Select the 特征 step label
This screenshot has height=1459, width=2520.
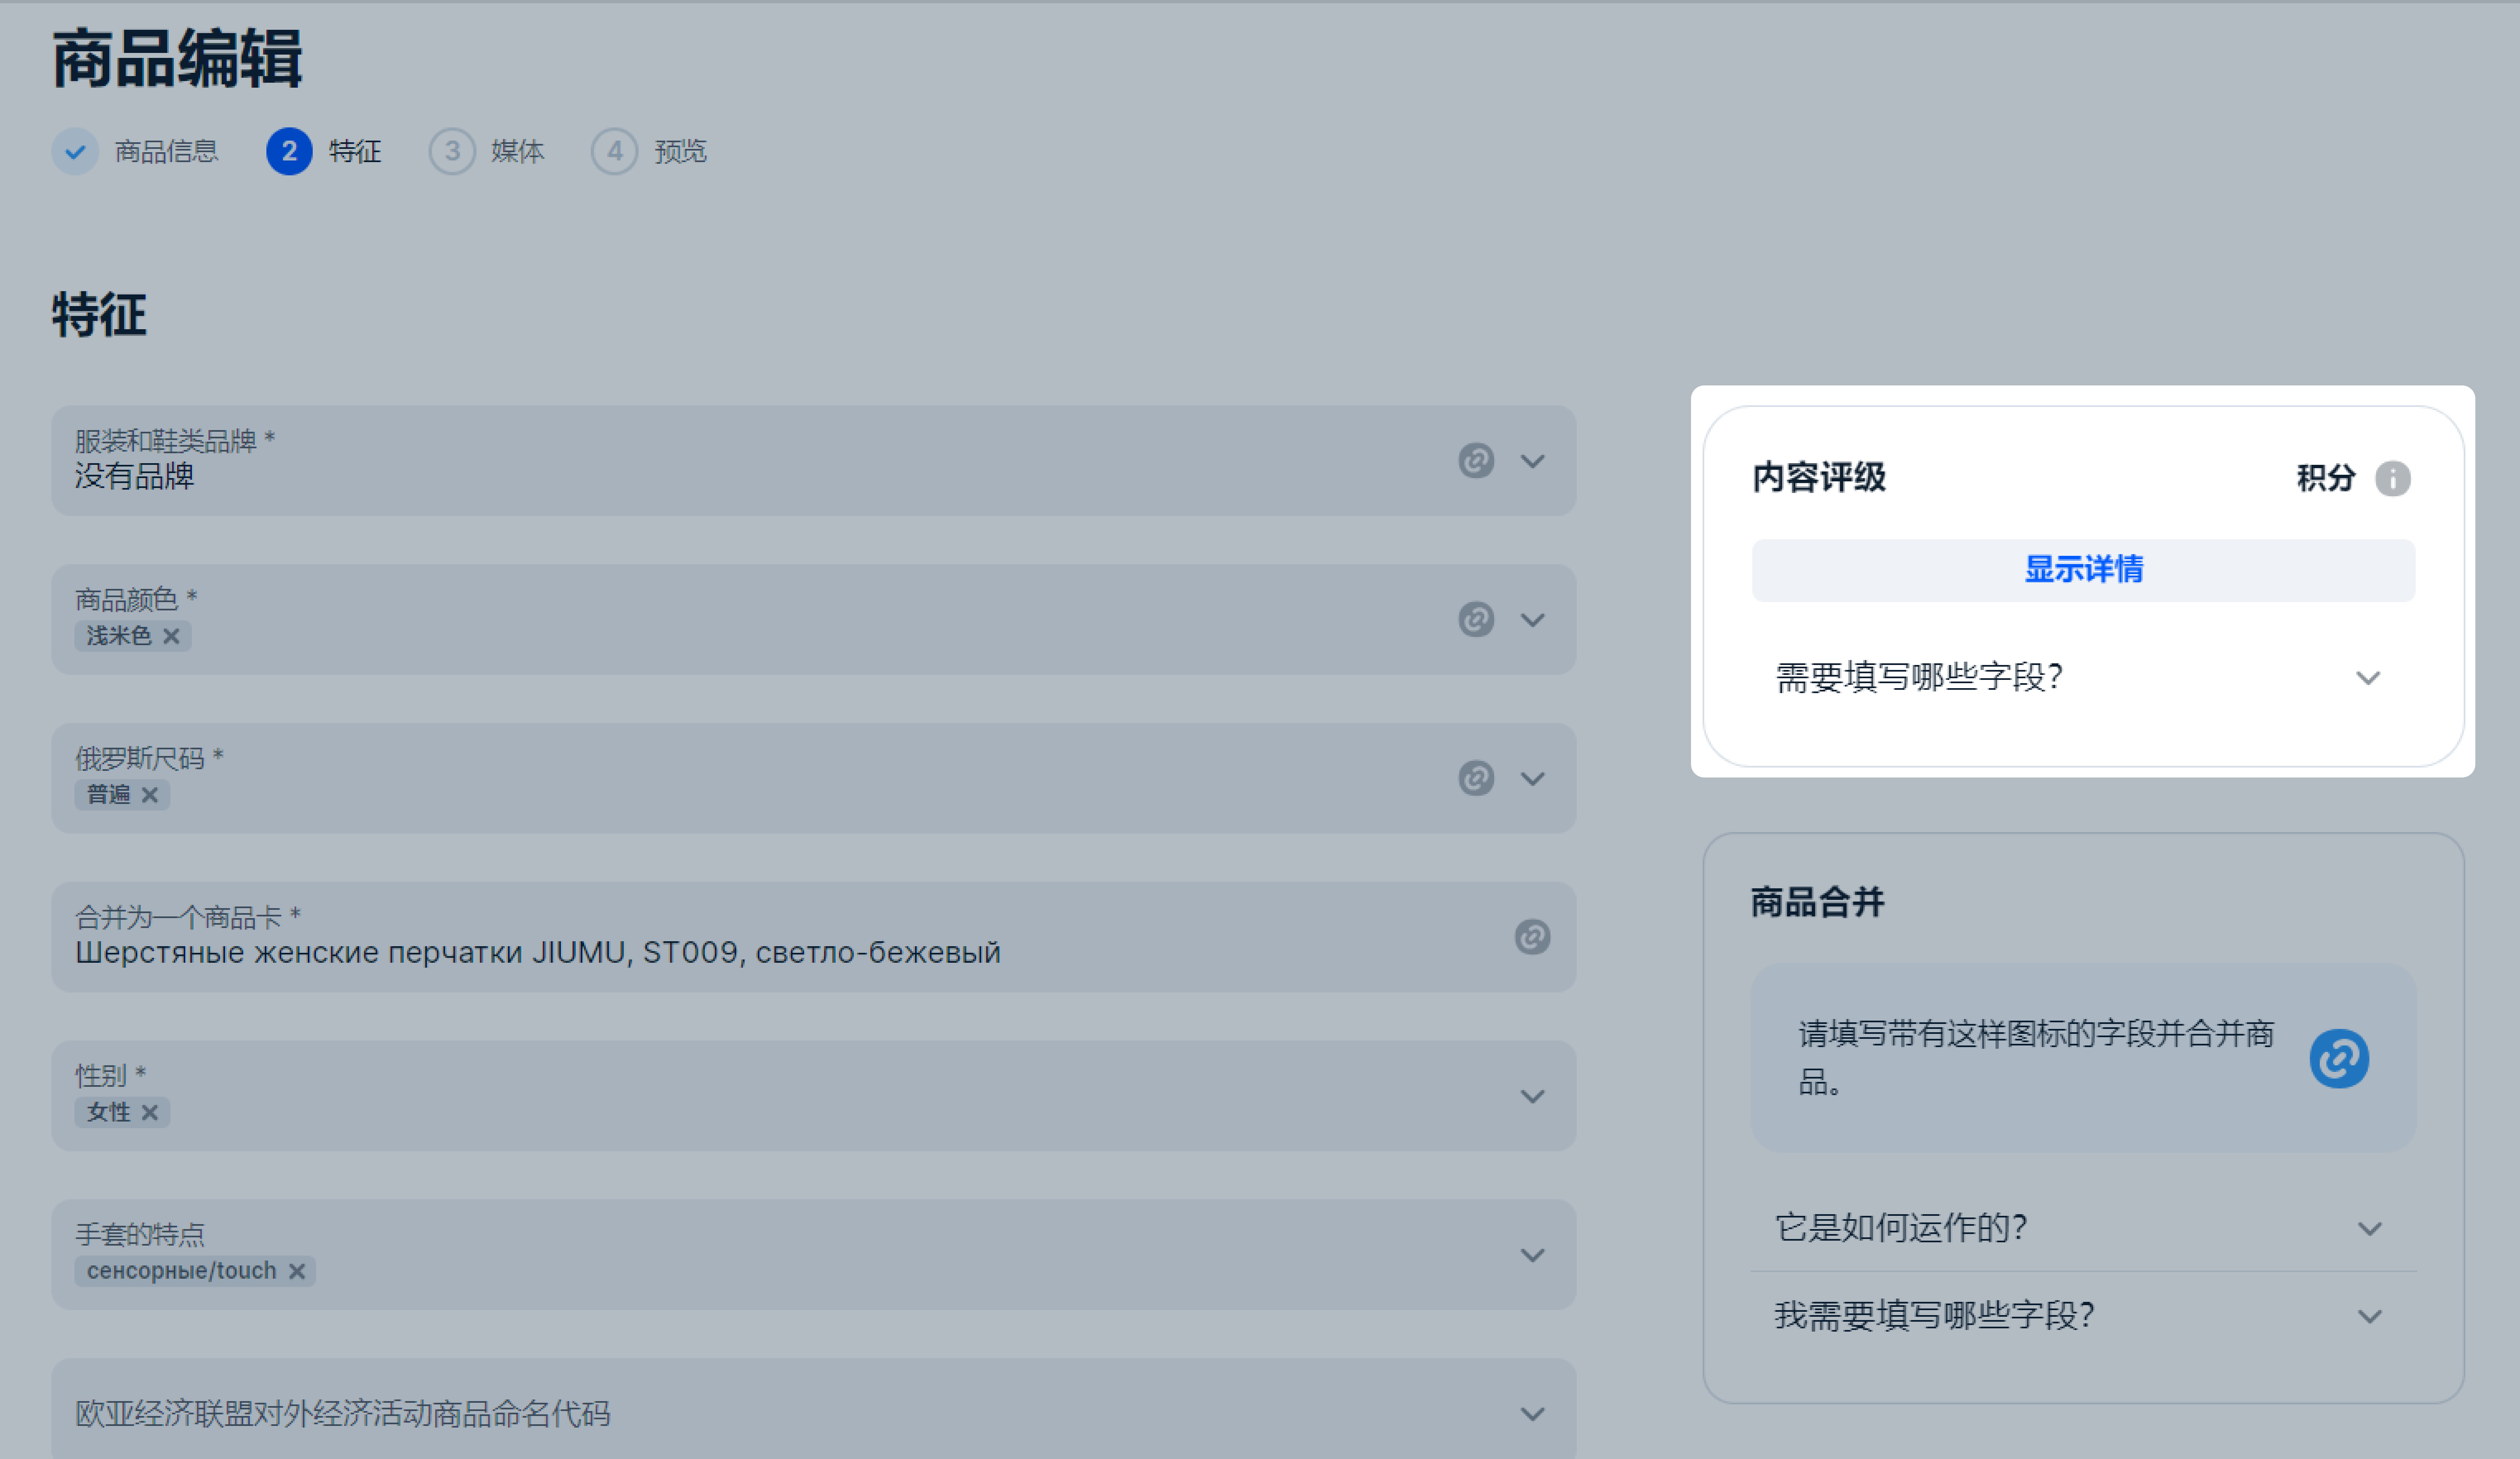(355, 152)
